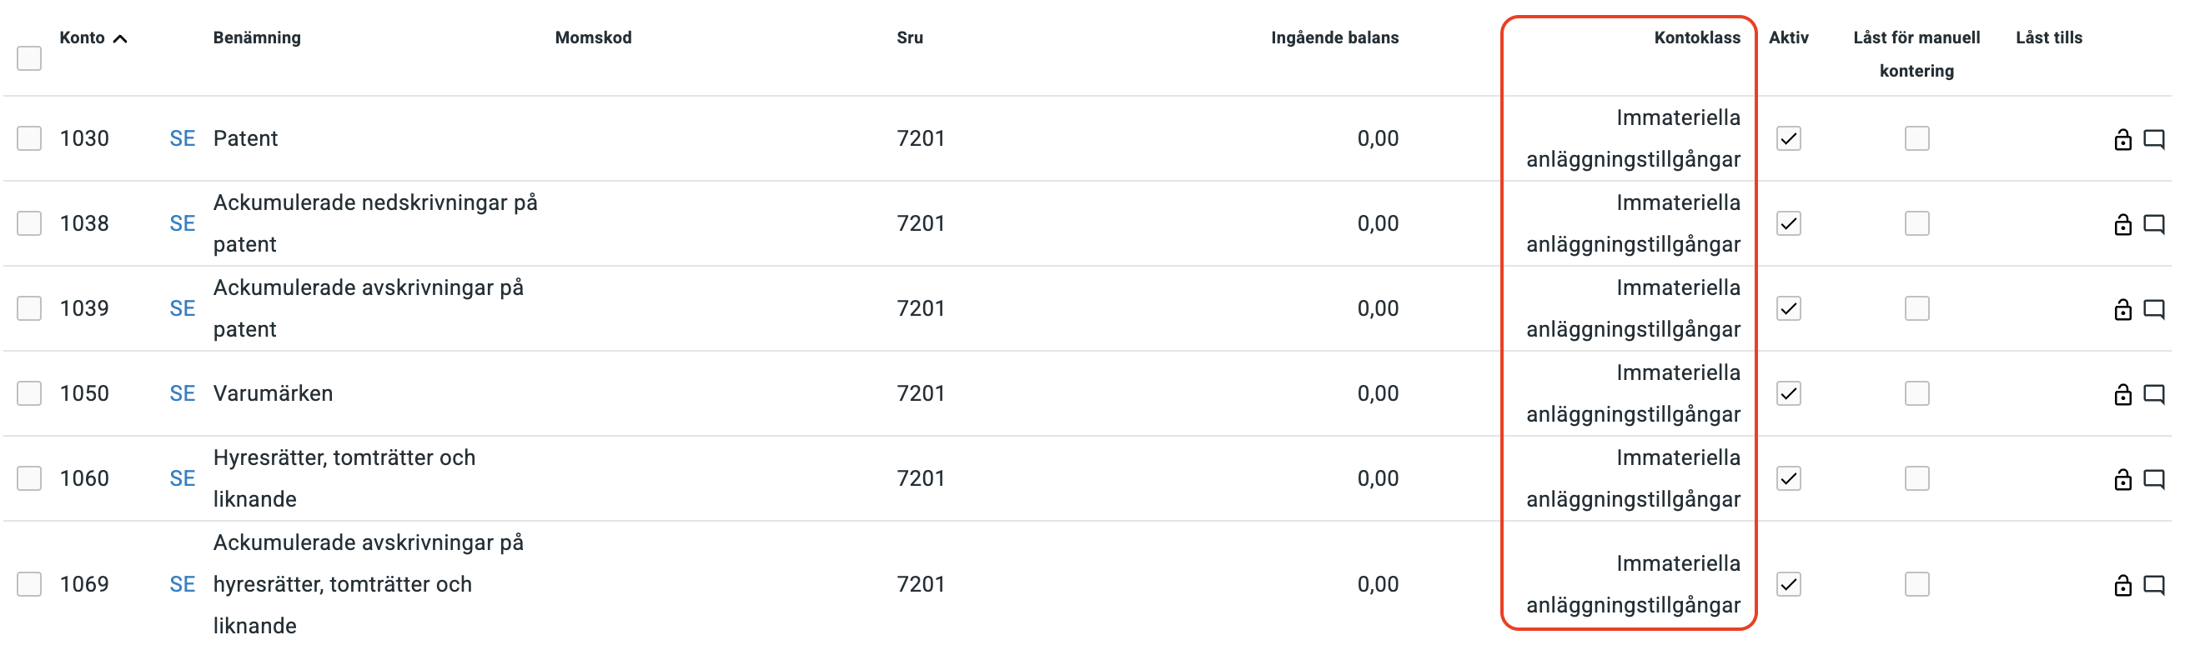Screen dimensions: 2200x645
Task: Tick the select-all checkbox in the header
Action: tap(29, 58)
